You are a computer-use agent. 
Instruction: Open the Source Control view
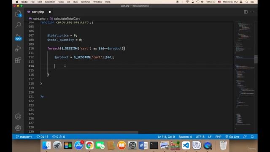tap(18, 37)
